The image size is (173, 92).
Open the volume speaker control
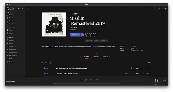(164, 80)
